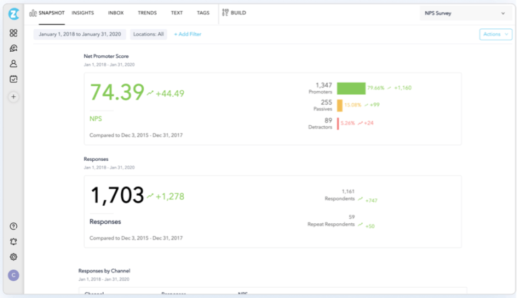Open the dashboard grid icon in sidebar
Image resolution: width=517 pixels, height=298 pixels.
click(x=13, y=33)
